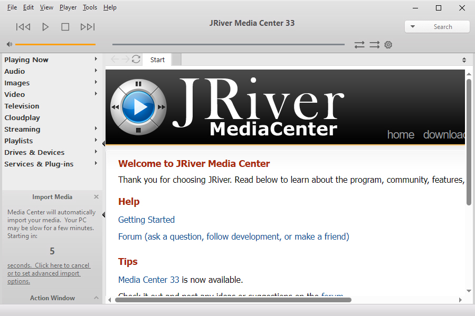Skip to next track button

pyautogui.click(x=88, y=27)
